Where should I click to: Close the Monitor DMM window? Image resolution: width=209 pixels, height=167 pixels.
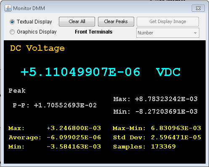click(198, 8)
